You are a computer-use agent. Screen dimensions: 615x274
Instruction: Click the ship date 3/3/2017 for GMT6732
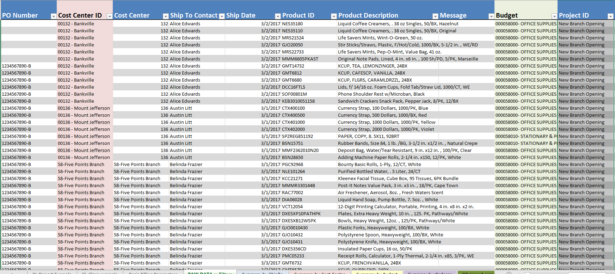click(x=271, y=263)
